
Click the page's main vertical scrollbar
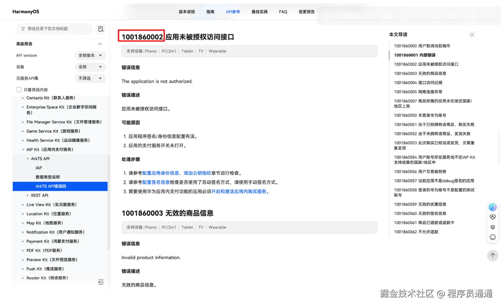coord(500,147)
